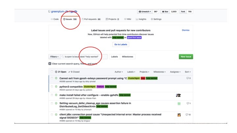The height and width of the screenshot is (133, 237).
Task: Click the Star button
Action: pyautogui.click(x=165, y=11)
